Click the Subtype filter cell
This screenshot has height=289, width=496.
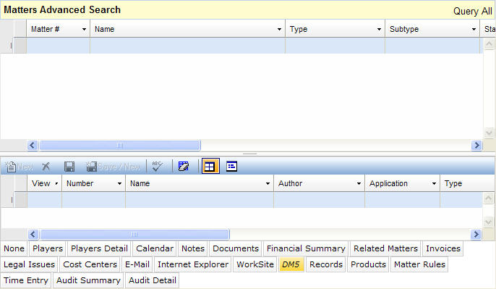(432, 46)
